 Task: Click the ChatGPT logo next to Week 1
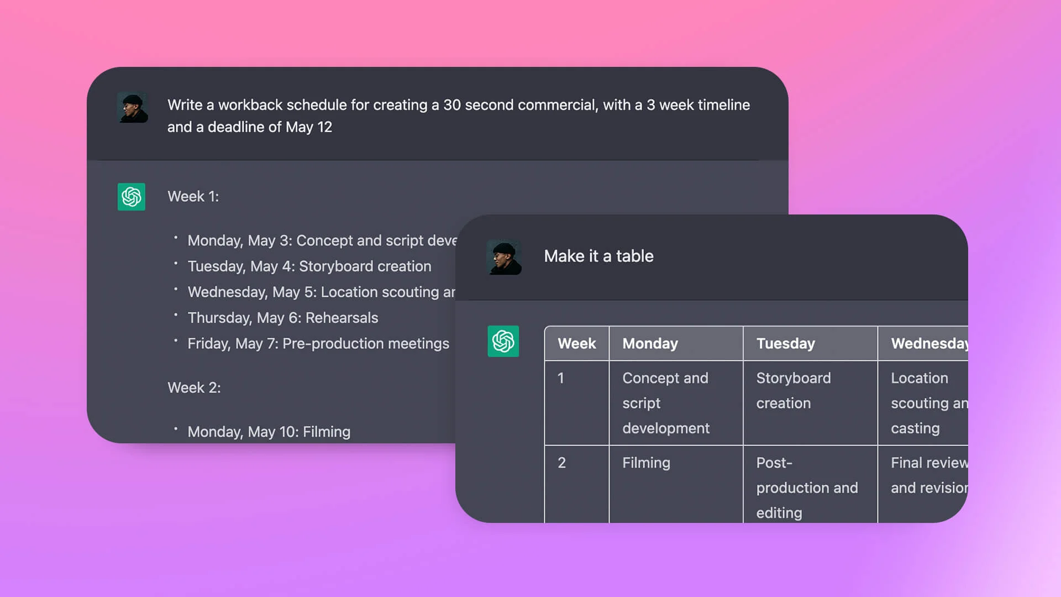(132, 197)
